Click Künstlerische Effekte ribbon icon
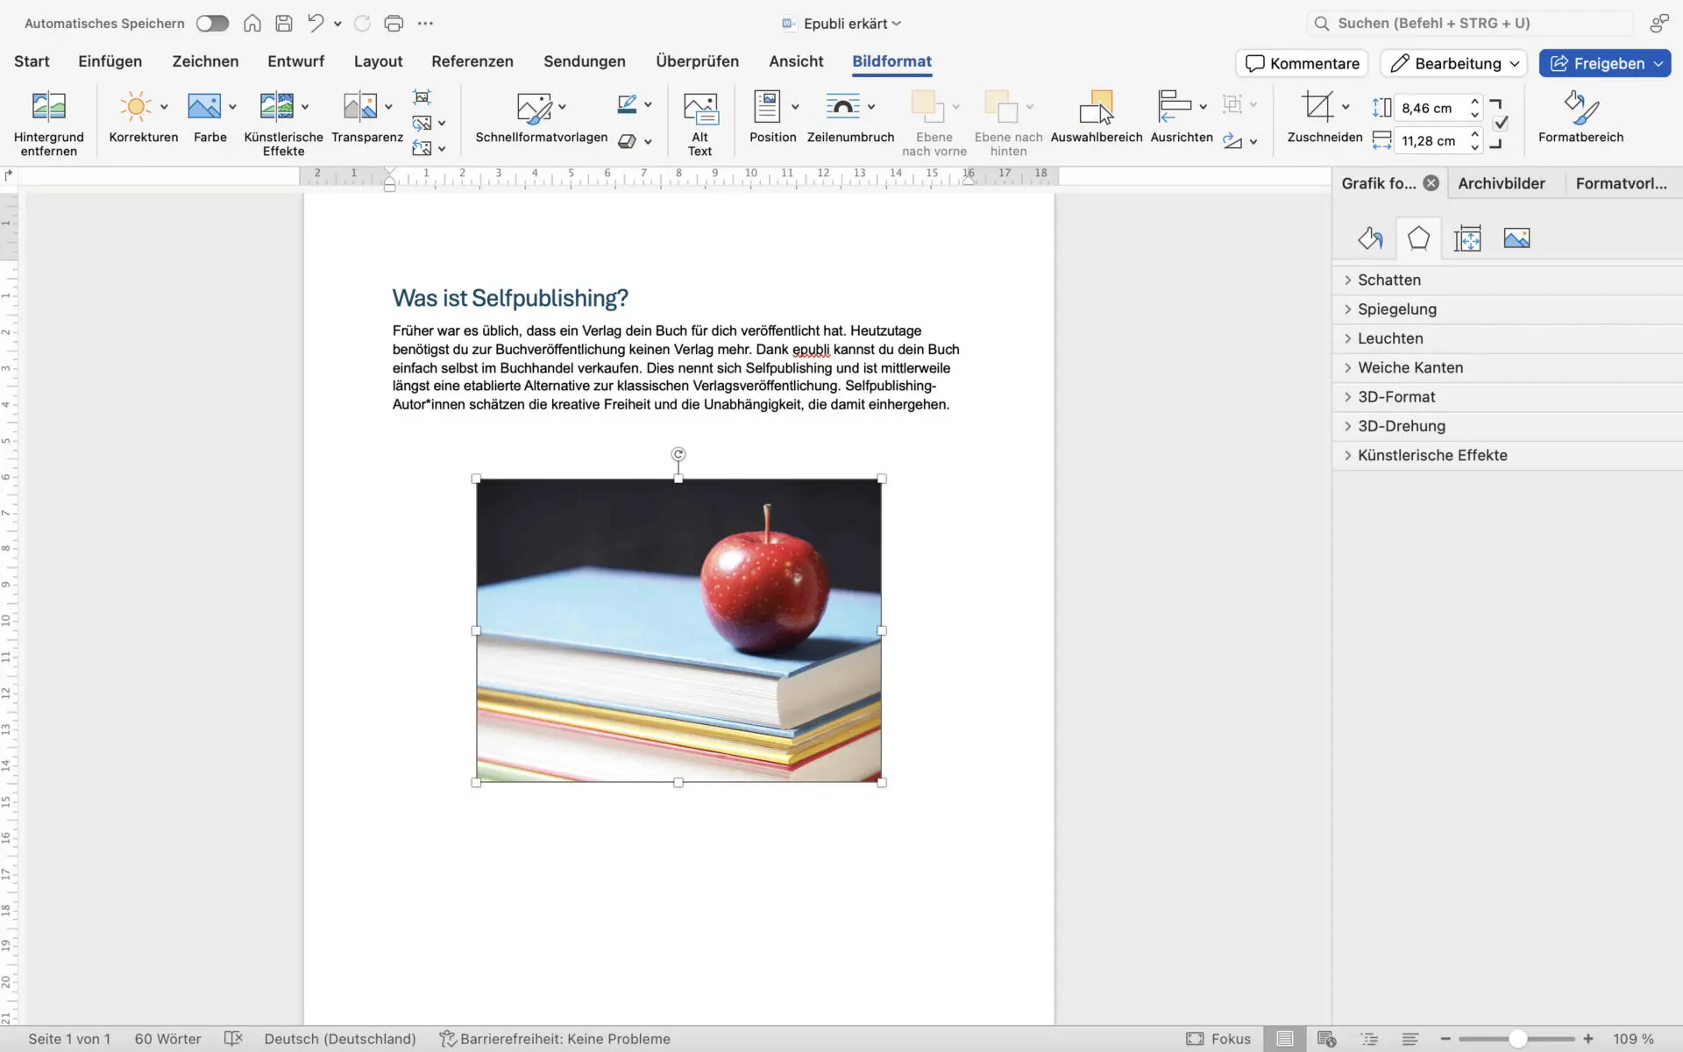This screenshot has width=1683, height=1052. pyautogui.click(x=277, y=107)
